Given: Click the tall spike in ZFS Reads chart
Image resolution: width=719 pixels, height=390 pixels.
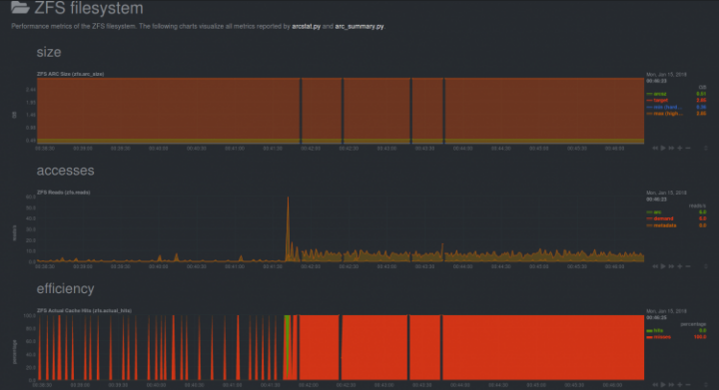Looking at the screenshot, I should click(x=288, y=228).
